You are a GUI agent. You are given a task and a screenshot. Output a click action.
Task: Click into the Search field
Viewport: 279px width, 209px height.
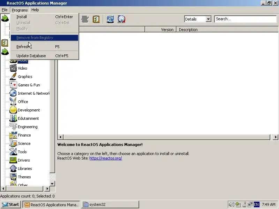tap(246, 19)
